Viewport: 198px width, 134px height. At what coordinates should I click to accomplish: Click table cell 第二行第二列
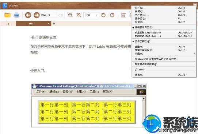[87, 112]
